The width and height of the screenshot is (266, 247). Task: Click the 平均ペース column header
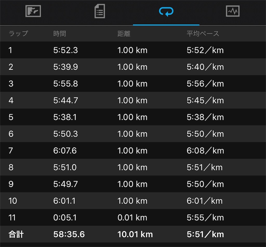coord(203,34)
